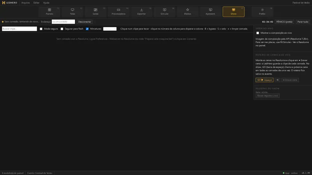
Task: Click the previous scene arrow button
Action: point(277,80)
